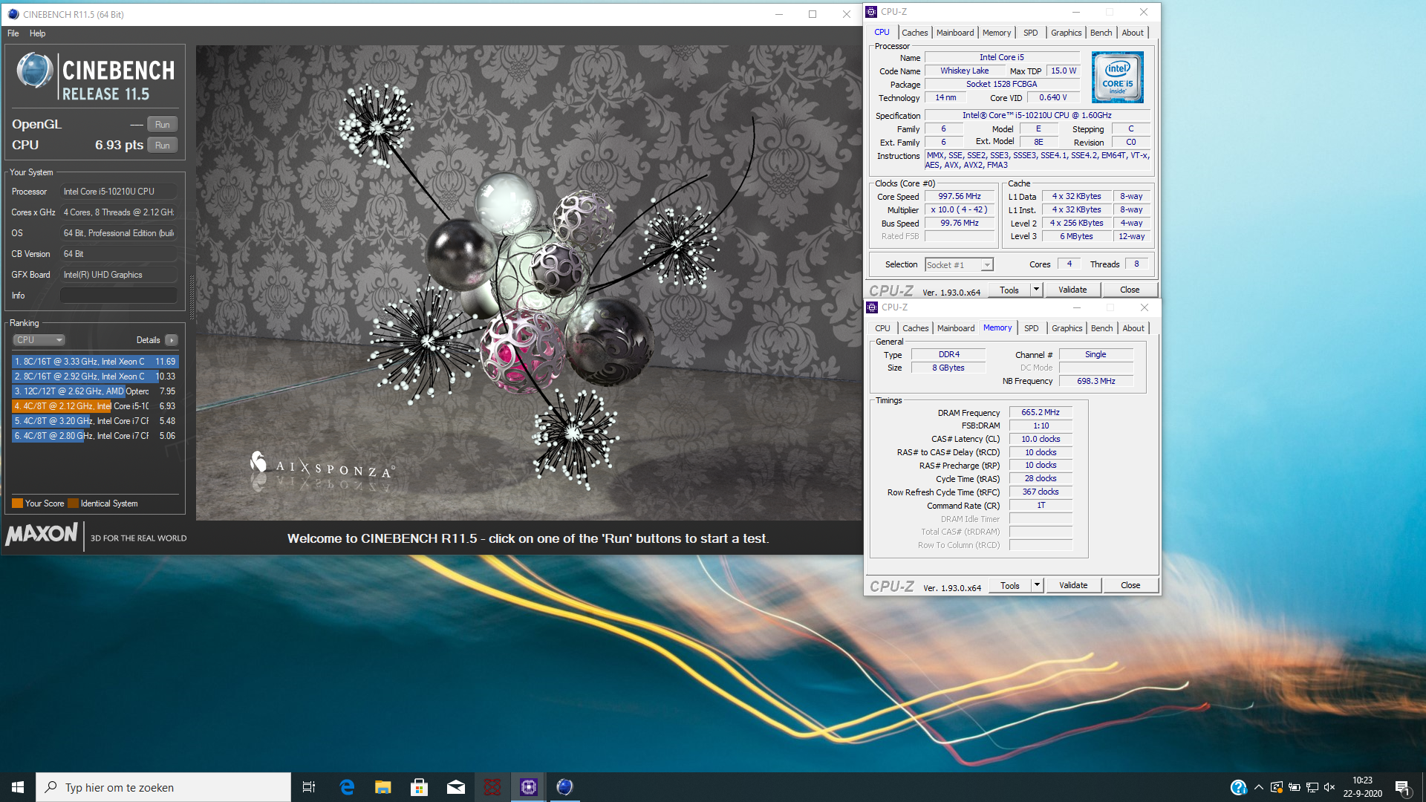This screenshot has height=802, width=1426.
Task: Switch to SPD tab in top CPU-Z window
Action: click(x=1030, y=33)
